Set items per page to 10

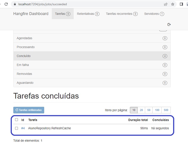pyautogui.click(x=134, y=110)
